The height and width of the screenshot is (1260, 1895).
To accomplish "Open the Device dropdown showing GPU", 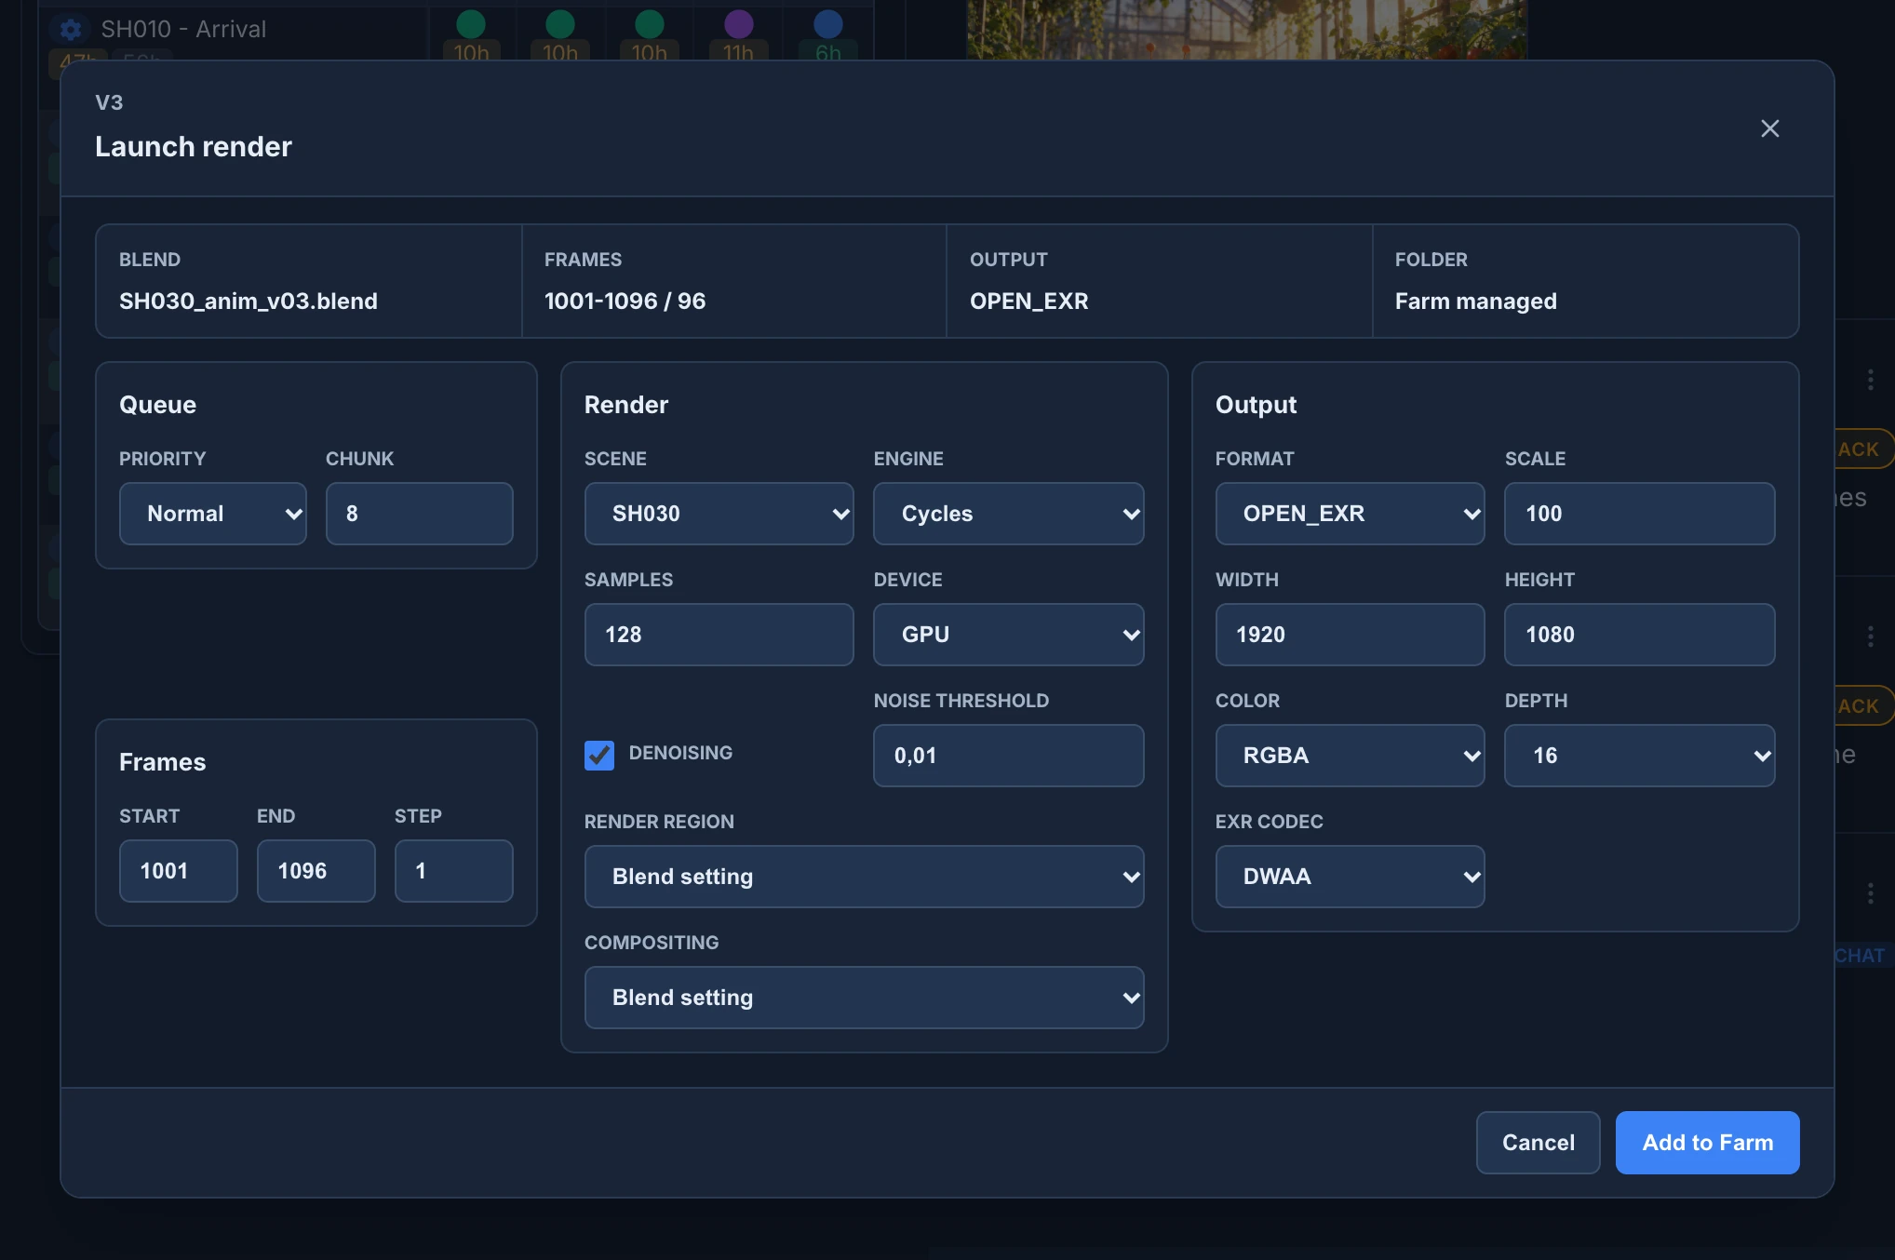I will [x=1008, y=635].
